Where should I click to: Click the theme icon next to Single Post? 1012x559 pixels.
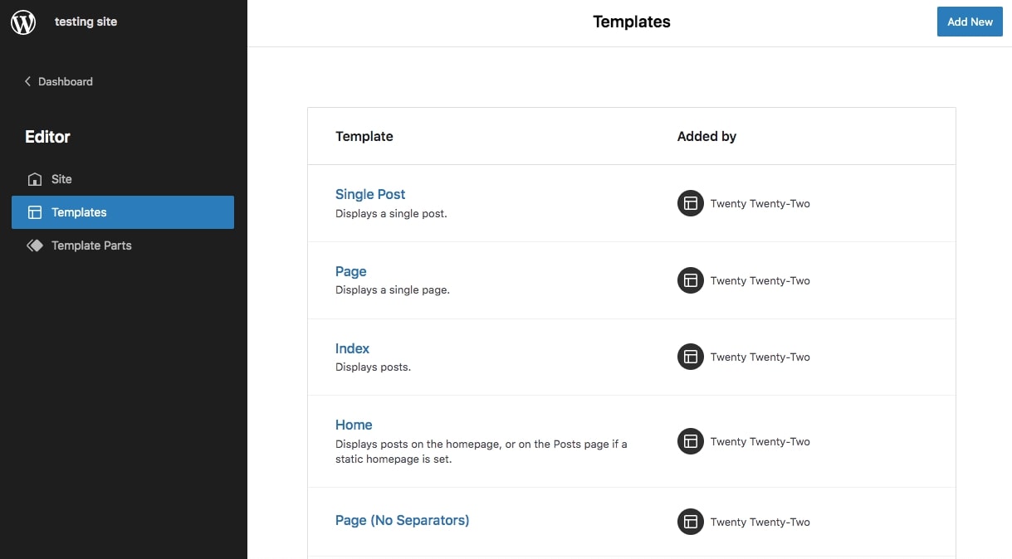click(690, 202)
